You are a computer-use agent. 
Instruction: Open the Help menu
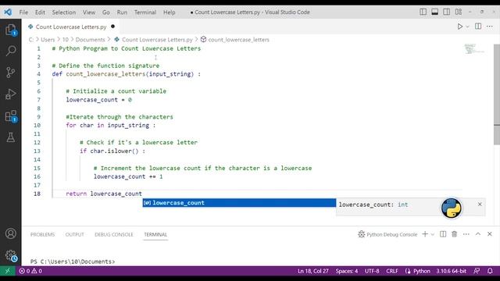point(170,12)
